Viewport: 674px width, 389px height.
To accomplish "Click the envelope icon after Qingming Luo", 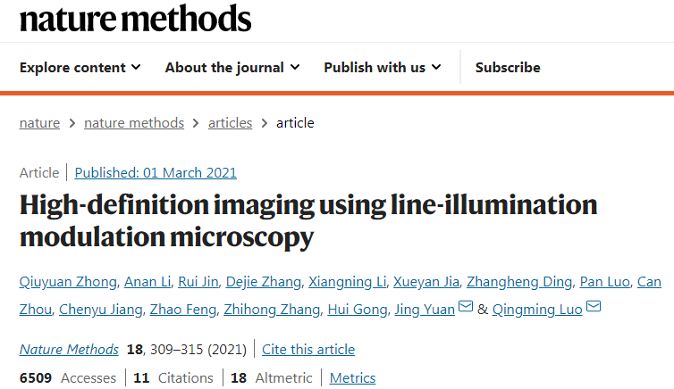I will [x=594, y=309].
